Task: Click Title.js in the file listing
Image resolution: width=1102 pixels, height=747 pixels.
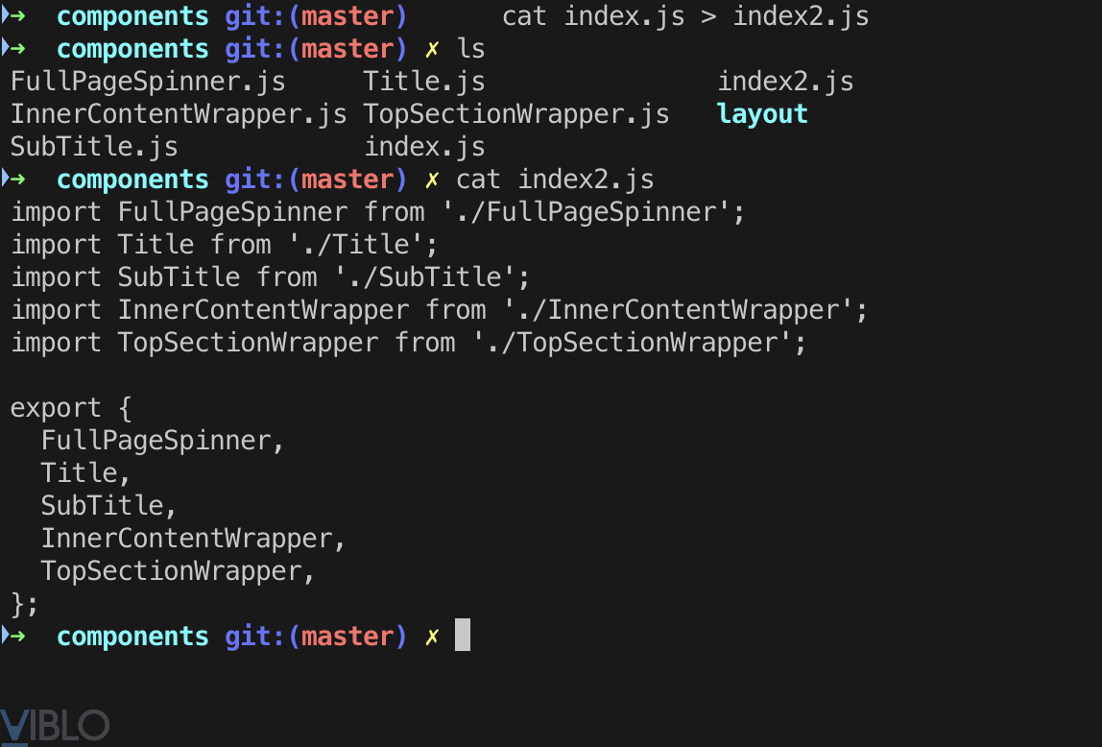Action: pyautogui.click(x=424, y=82)
